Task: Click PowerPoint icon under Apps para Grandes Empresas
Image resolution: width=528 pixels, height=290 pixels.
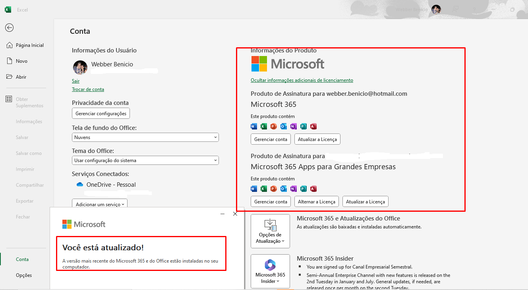Action: click(x=273, y=189)
